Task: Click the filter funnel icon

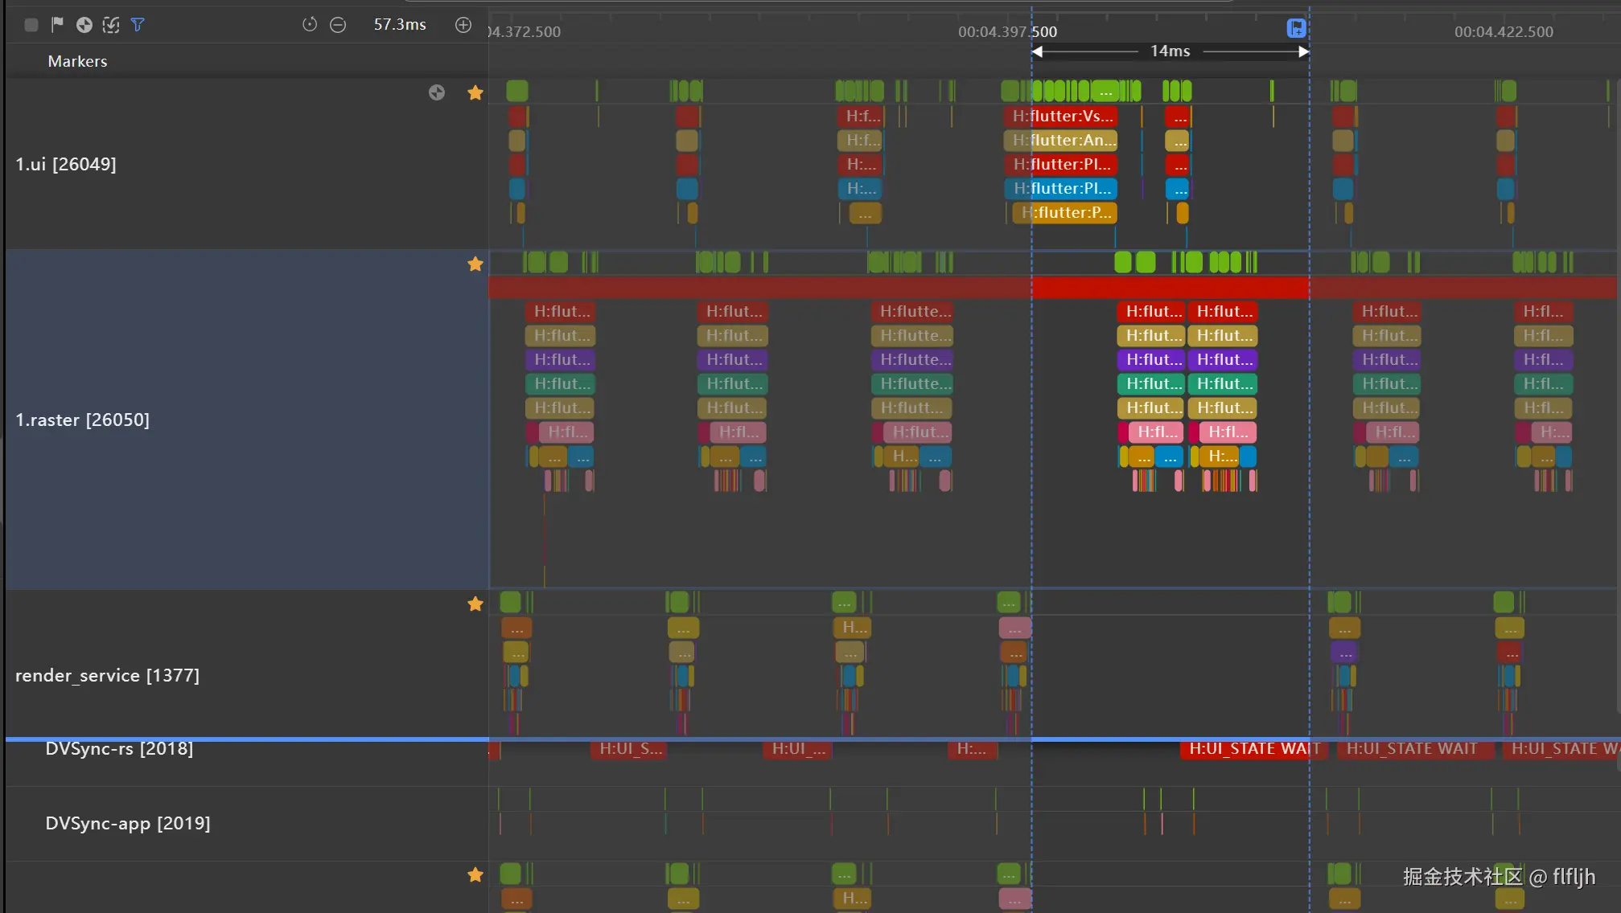Action: [x=138, y=25]
